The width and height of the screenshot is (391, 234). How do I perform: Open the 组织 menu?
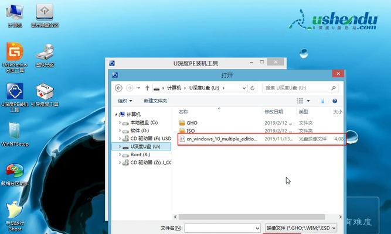tap(125, 101)
